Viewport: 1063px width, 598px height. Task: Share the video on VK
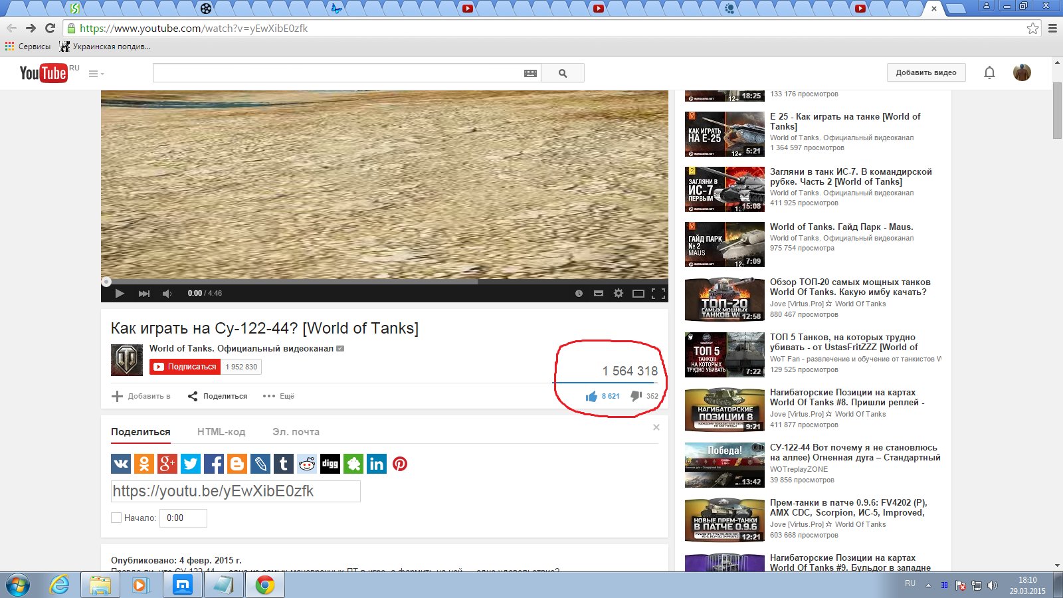pyautogui.click(x=121, y=464)
